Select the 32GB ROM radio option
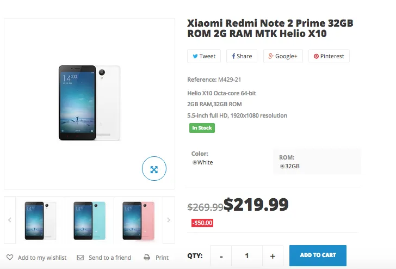Screen dimensions: 396x269 282,167
